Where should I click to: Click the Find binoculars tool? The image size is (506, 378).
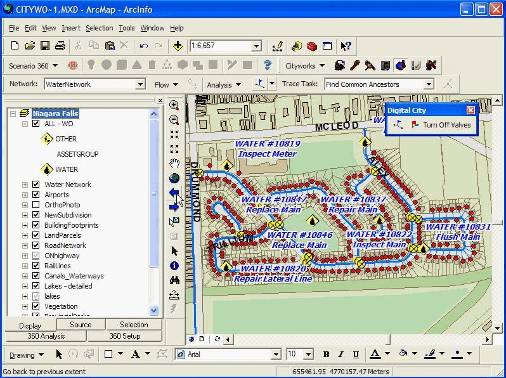pos(174,280)
